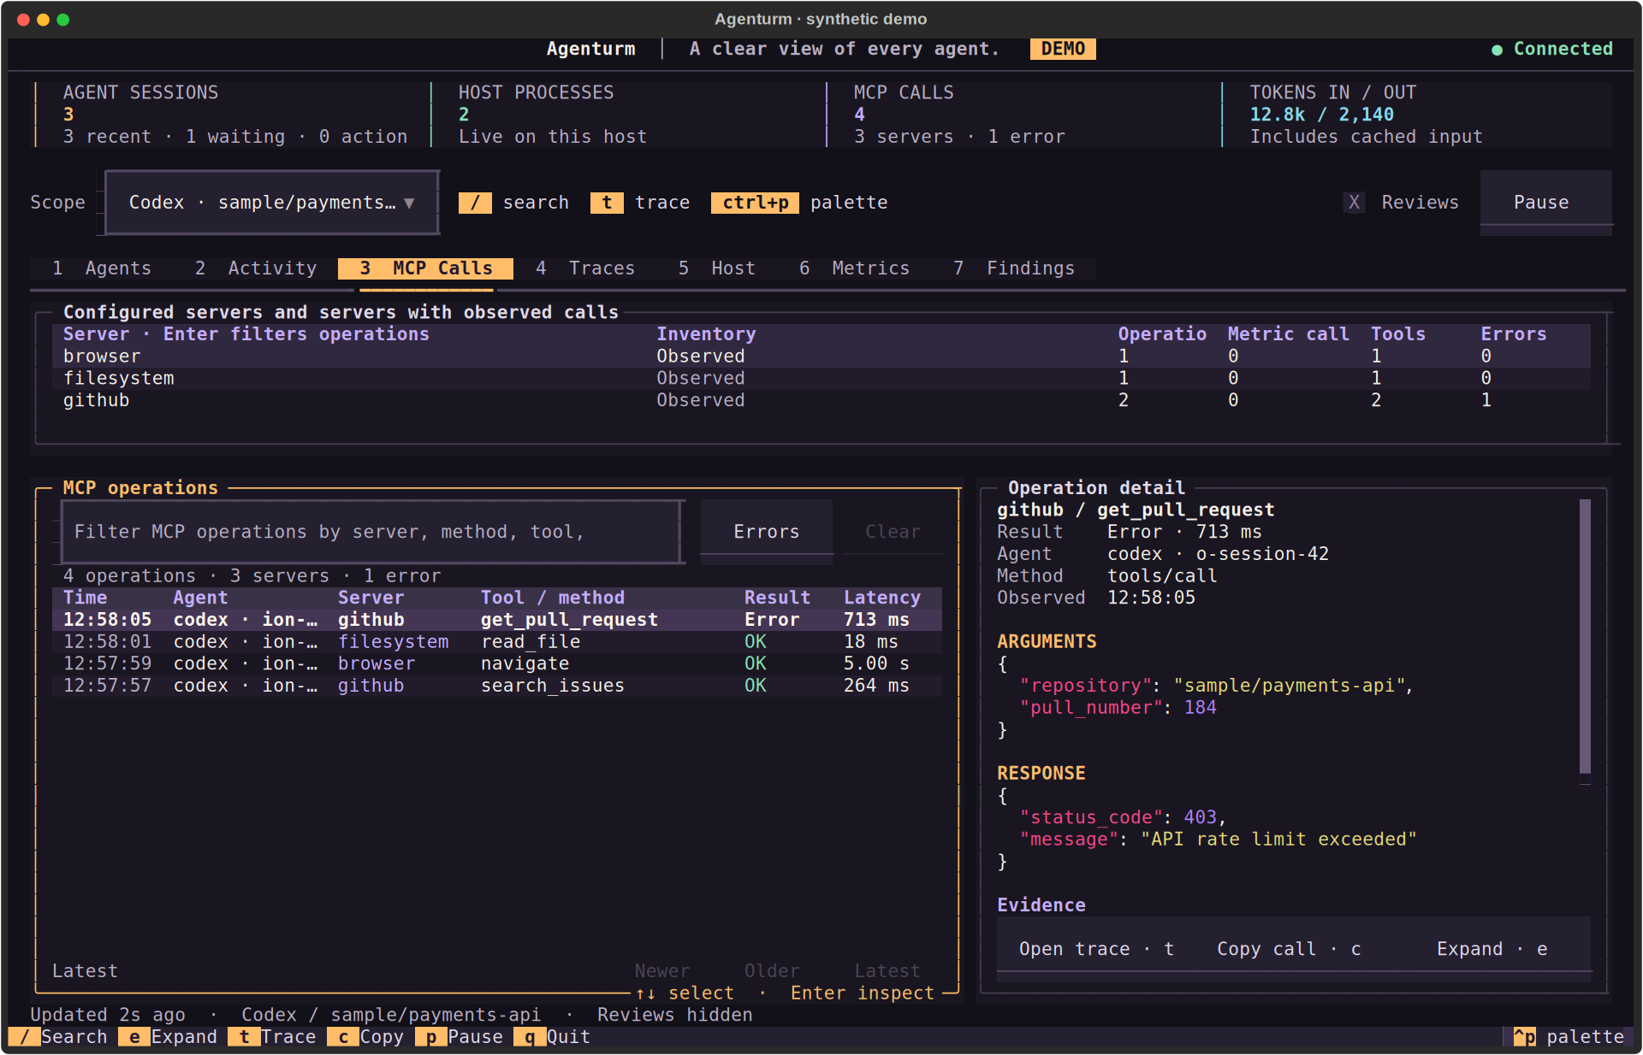Switch to the Agents tab

(x=102, y=268)
